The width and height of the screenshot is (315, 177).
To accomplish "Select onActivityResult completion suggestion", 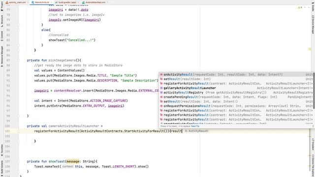I will coord(236,74).
